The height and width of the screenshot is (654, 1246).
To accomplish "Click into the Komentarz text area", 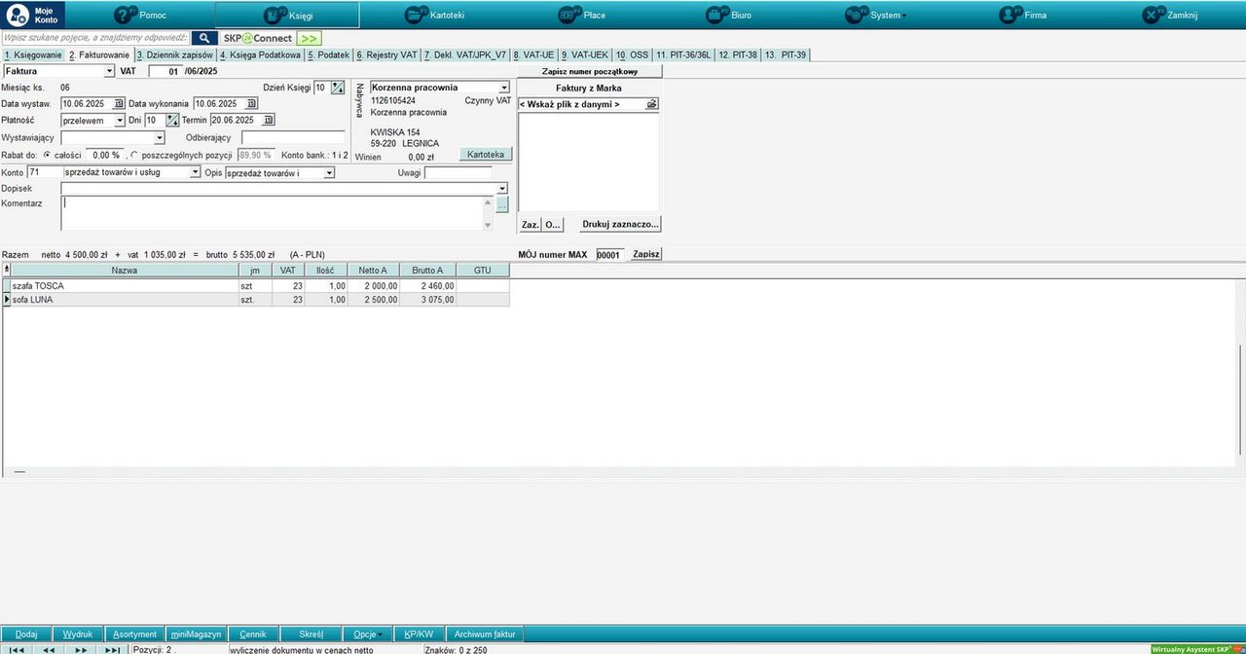I will click(273, 213).
